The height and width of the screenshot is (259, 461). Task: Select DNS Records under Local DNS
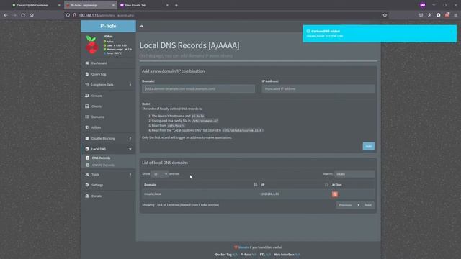(x=101, y=158)
